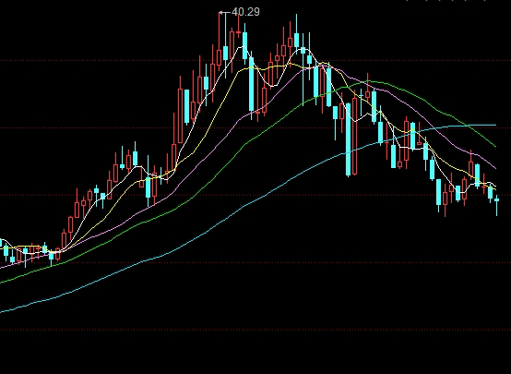The height and width of the screenshot is (374, 511).
Task: Select the longest cyan candlestick in the chart
Action: point(349,139)
